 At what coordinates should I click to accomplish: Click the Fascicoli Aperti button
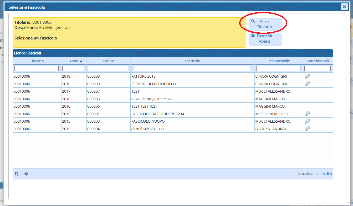point(265,39)
